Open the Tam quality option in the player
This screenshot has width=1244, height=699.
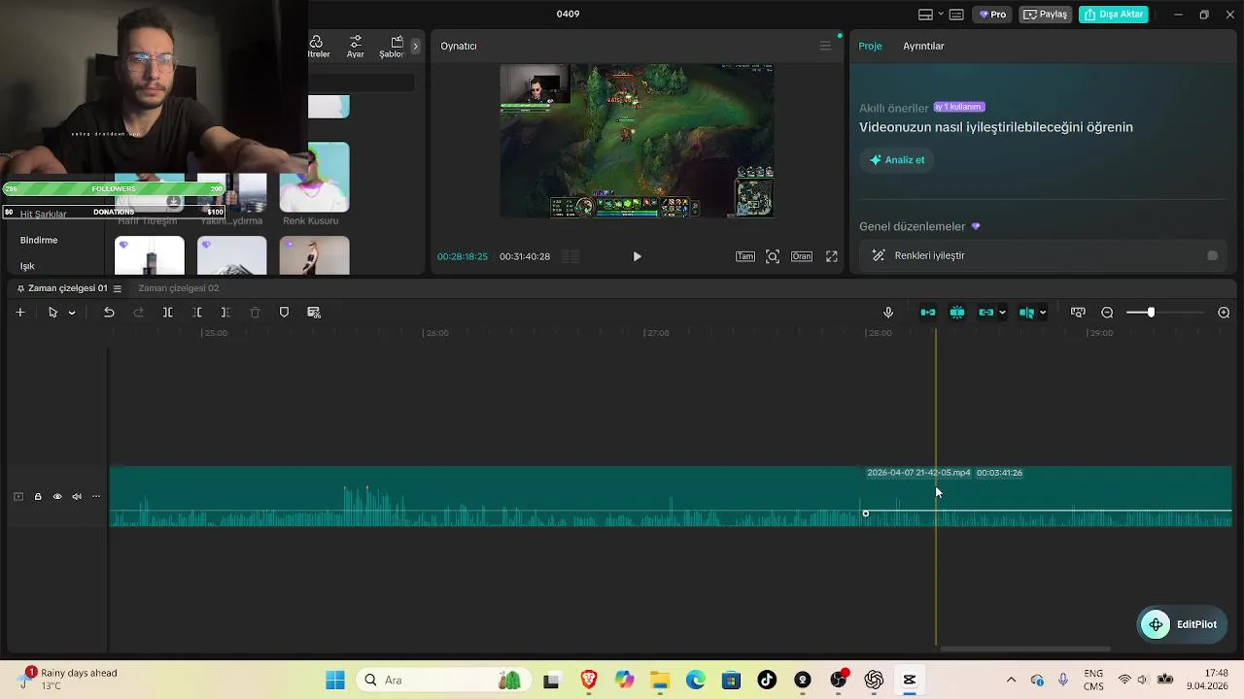(x=744, y=256)
